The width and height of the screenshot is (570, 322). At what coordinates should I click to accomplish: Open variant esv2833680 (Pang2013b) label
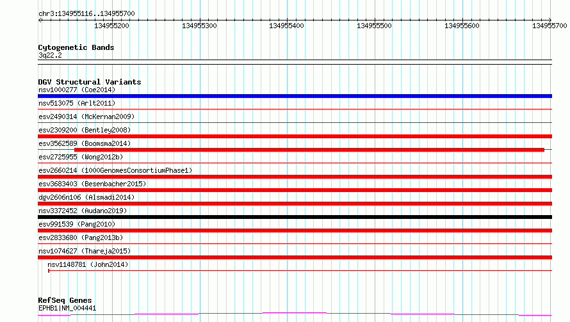[x=81, y=237]
